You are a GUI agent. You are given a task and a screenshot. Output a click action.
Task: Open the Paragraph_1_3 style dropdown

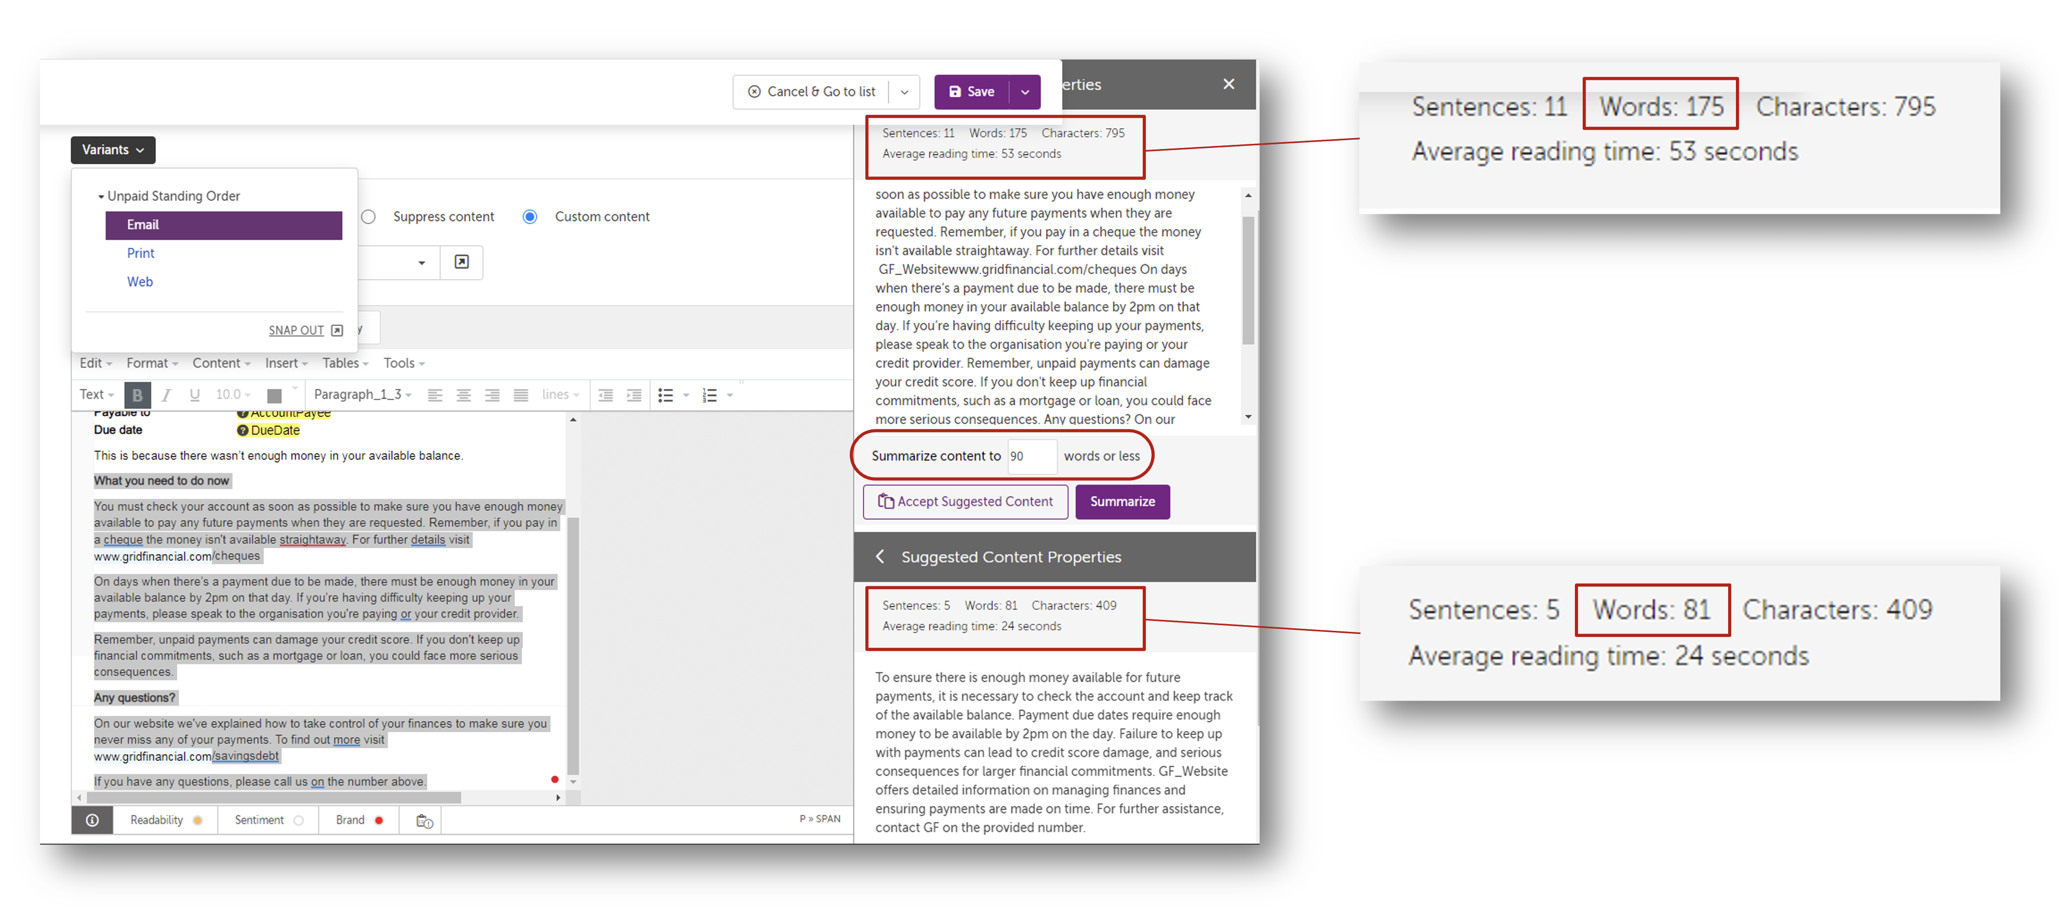362,395
